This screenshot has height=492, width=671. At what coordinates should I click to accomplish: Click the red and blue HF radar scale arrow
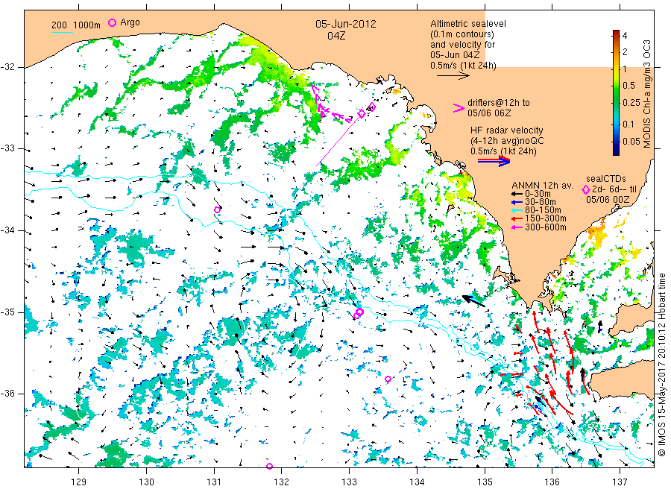tap(494, 161)
